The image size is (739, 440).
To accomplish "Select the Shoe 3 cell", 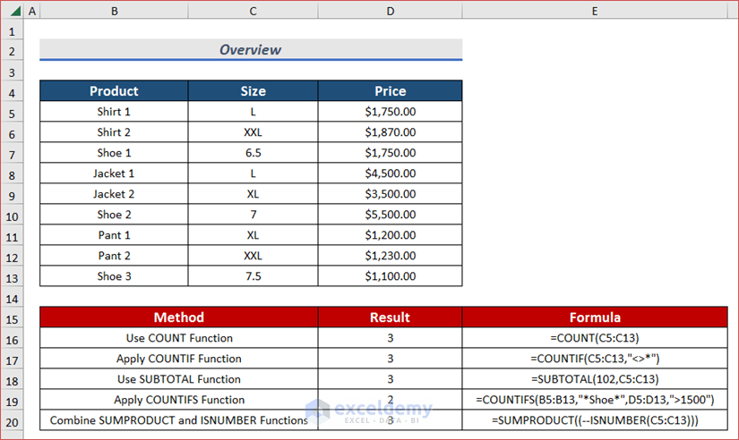I will 114,276.
